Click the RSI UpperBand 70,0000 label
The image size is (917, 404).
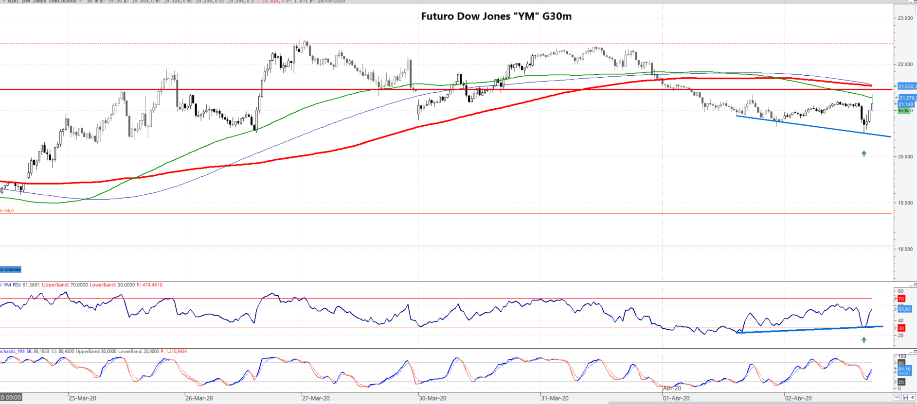click(65, 285)
